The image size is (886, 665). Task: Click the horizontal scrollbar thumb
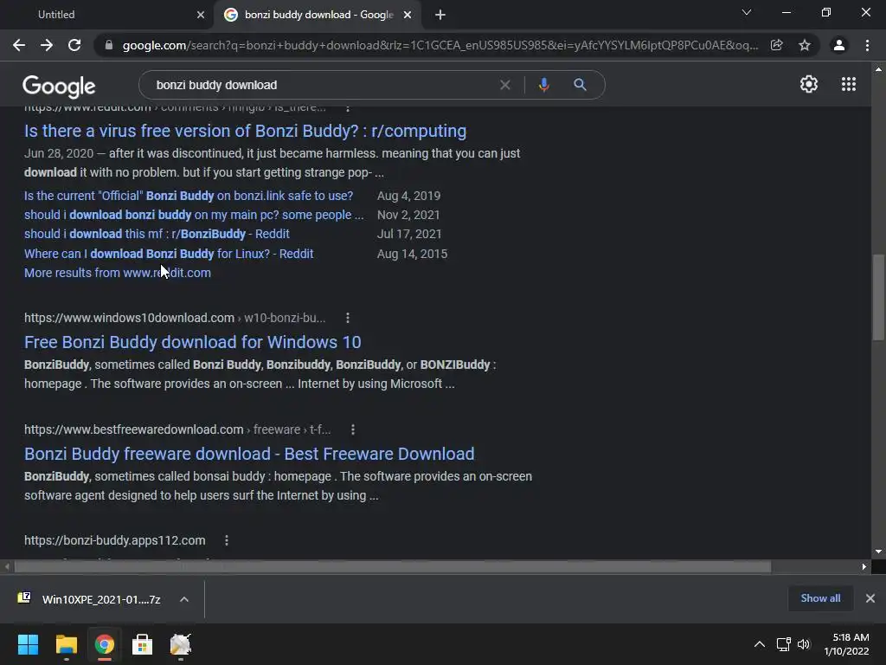393,566
